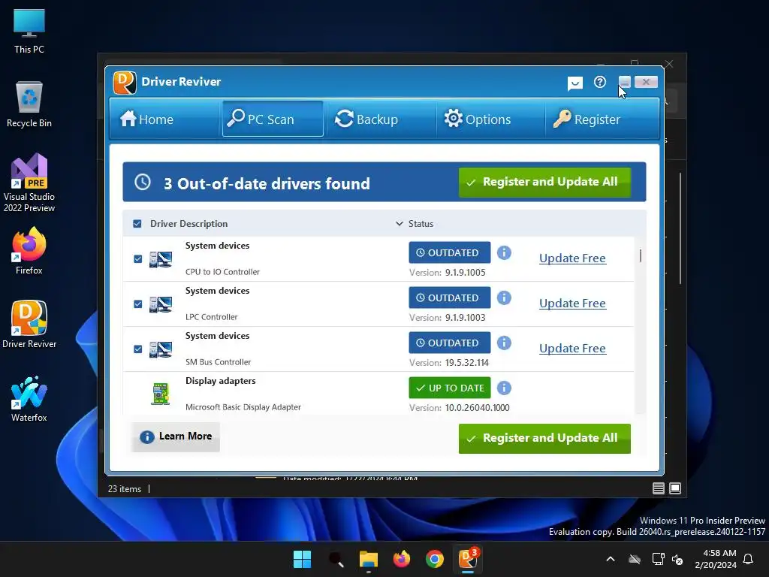Show info for Microsoft Basic Display Adapter
Image resolution: width=769 pixels, height=577 pixels.
[504, 388]
